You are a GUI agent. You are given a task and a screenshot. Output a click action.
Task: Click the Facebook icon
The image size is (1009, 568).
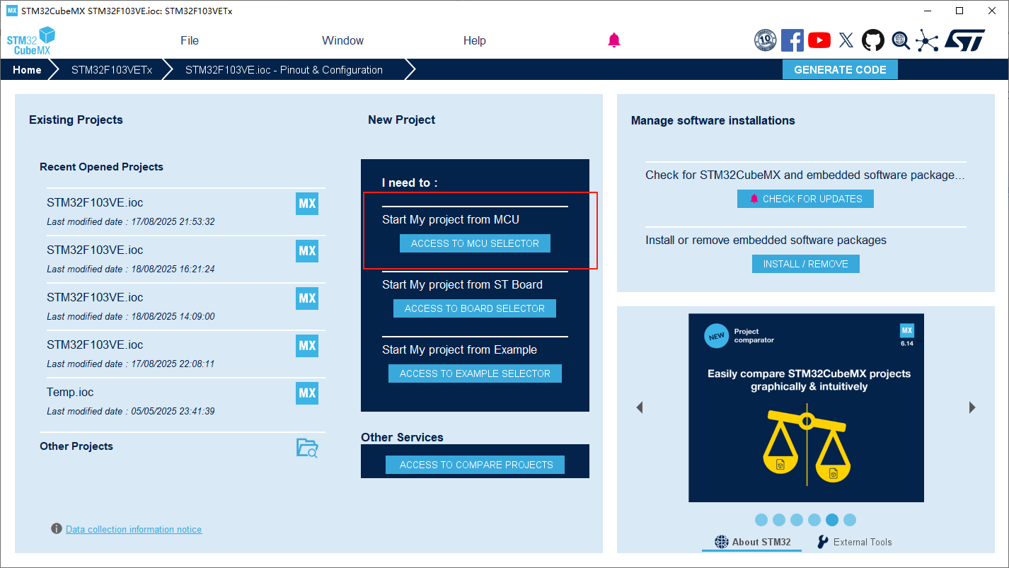click(792, 40)
